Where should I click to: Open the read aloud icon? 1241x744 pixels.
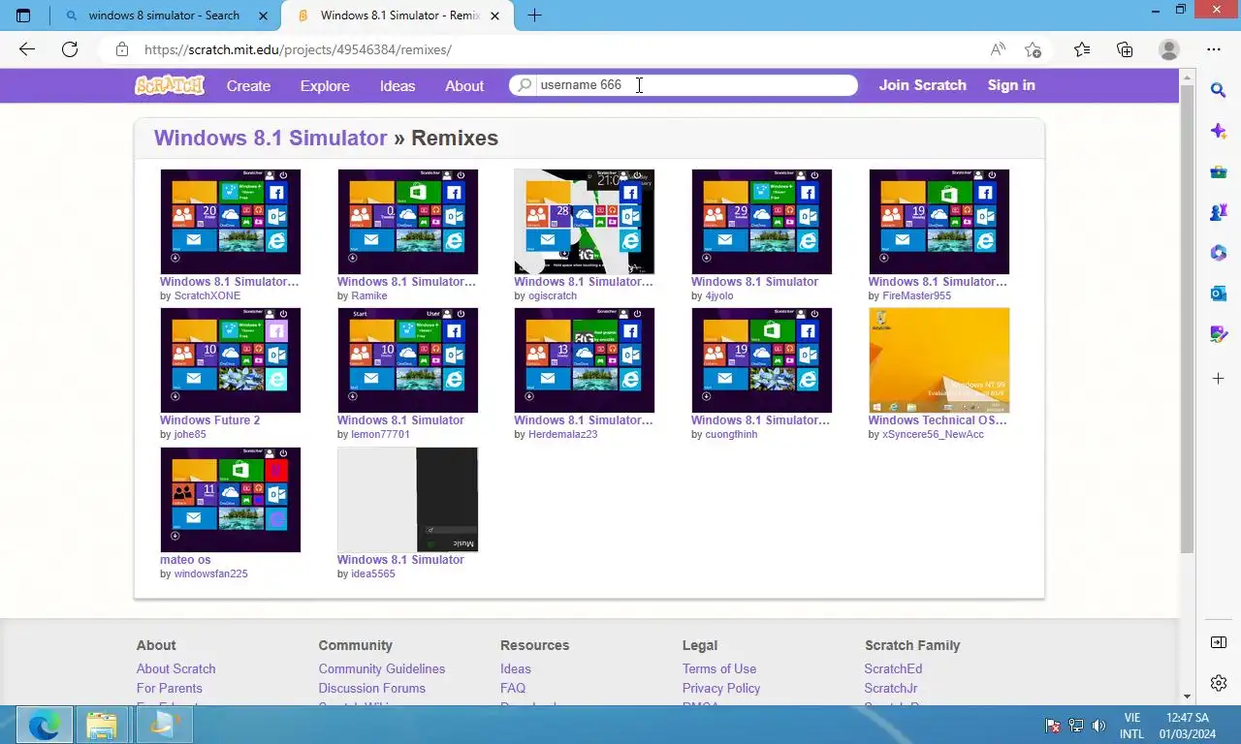tap(998, 49)
